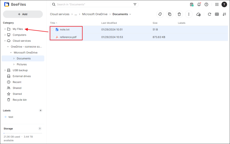Image resolution: width=230 pixels, height=144 pixels.
Task: Open the help question mark icon
Action: (x=206, y=5)
